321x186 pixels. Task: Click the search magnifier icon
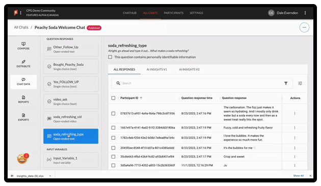pos(118,83)
